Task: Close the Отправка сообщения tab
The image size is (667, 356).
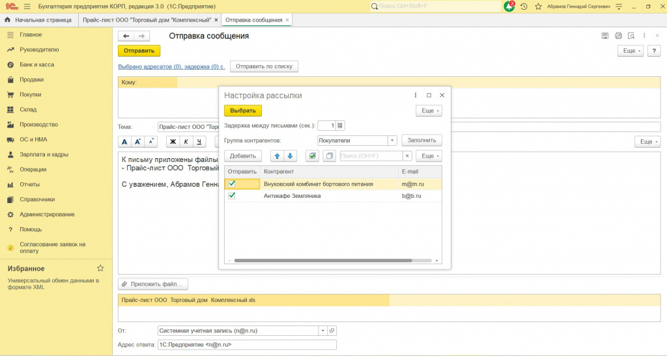Action: 287,20
